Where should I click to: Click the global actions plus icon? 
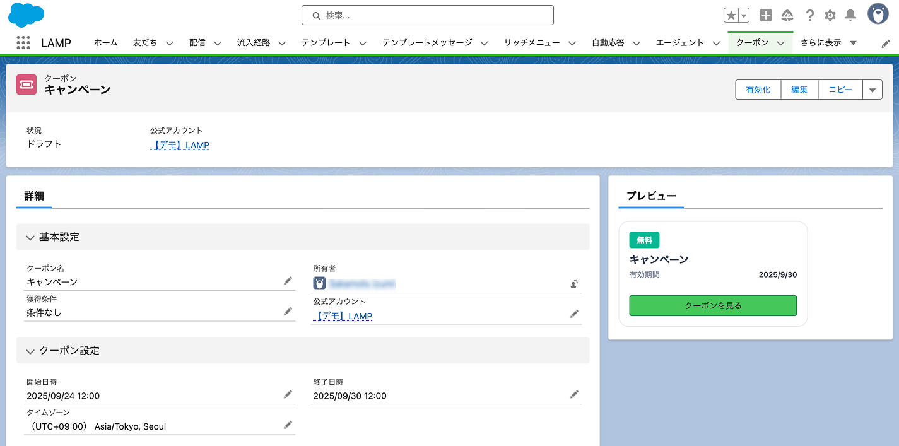coord(765,15)
